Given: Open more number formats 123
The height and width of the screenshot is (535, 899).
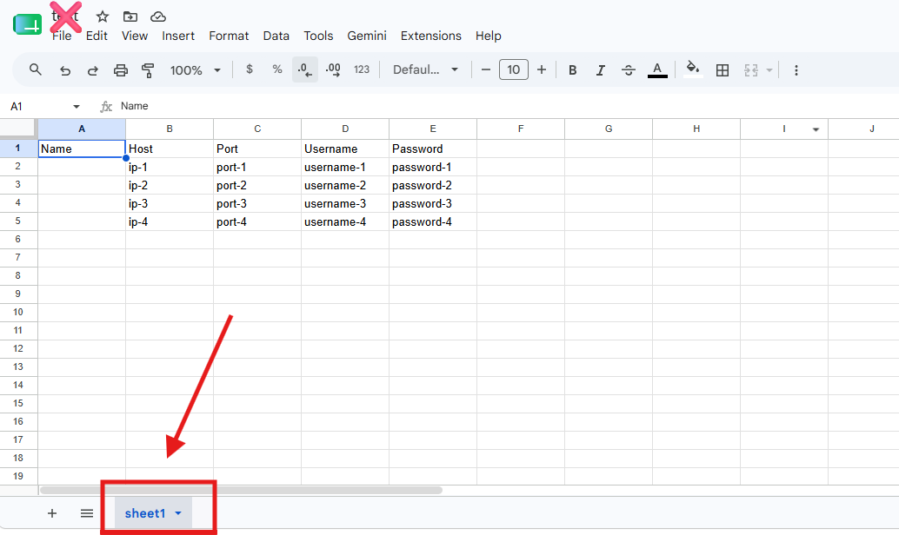Looking at the screenshot, I should [361, 69].
